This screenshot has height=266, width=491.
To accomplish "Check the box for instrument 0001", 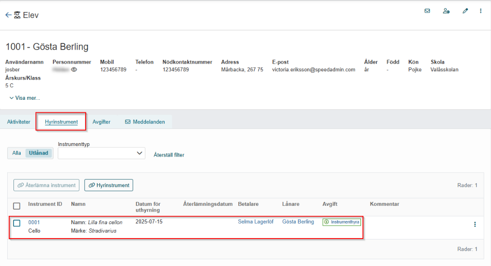I will pos(16,223).
